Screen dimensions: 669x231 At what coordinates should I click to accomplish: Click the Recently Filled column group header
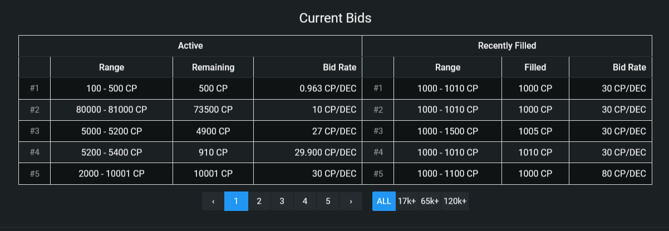coord(507,46)
